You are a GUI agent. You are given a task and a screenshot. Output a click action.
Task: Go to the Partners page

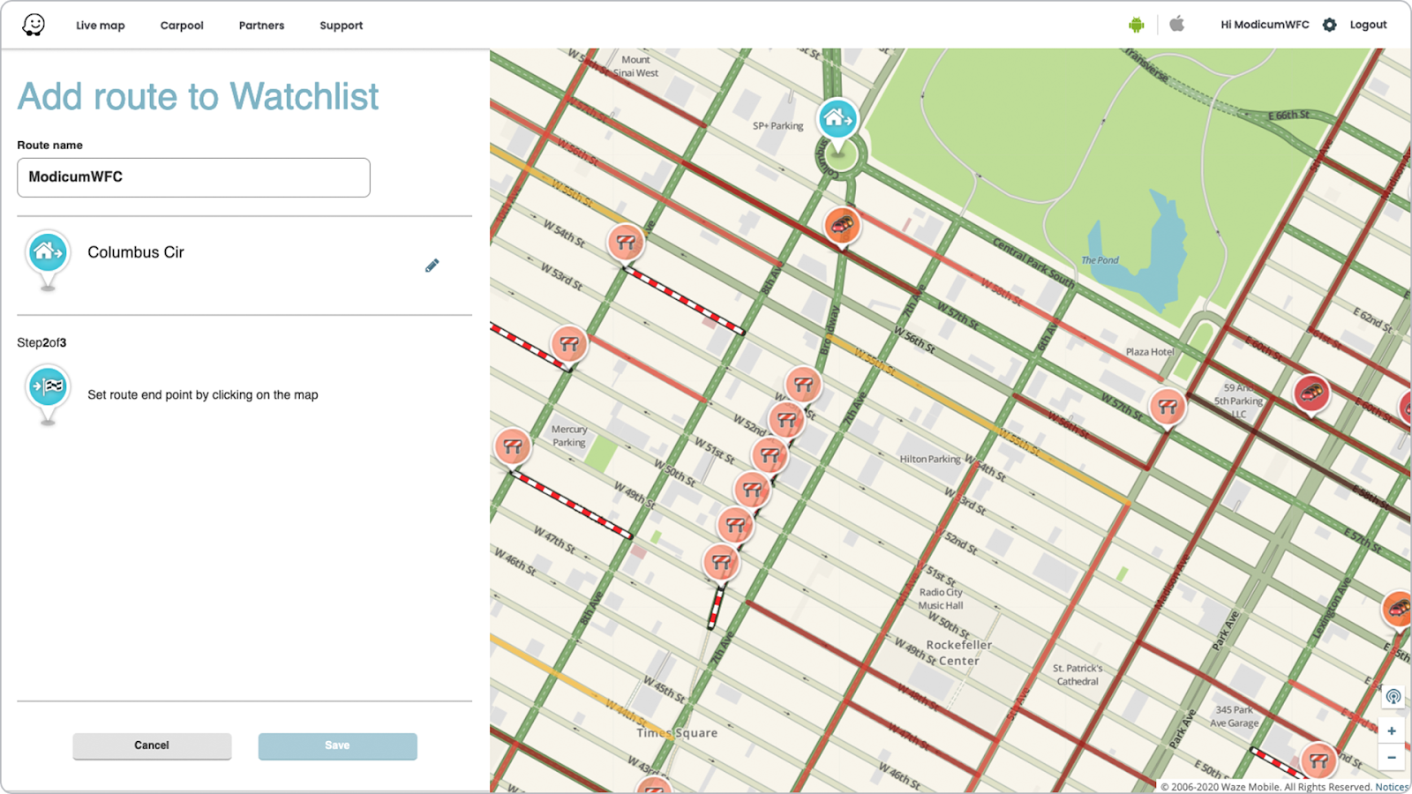click(x=261, y=26)
